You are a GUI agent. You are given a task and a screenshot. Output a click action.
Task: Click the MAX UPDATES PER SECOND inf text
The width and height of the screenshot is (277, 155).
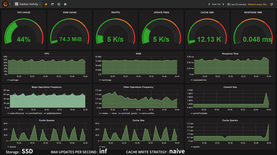click(79, 152)
